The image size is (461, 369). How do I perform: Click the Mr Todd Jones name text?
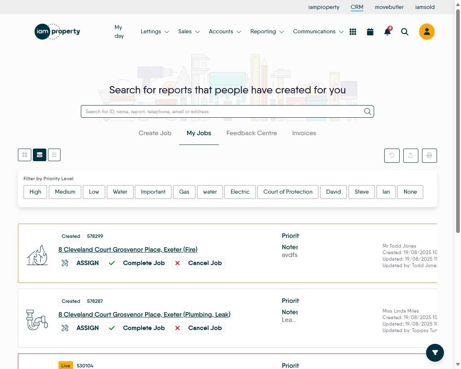click(399, 246)
